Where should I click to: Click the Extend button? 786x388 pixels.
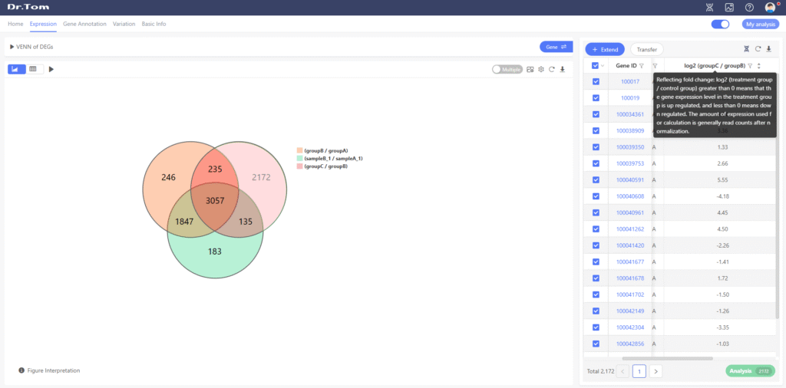click(x=605, y=49)
